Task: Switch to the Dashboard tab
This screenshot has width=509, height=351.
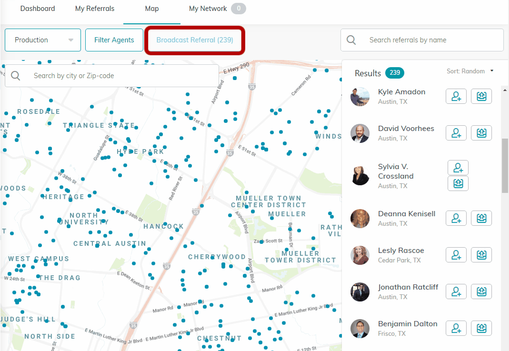Action: [38, 8]
